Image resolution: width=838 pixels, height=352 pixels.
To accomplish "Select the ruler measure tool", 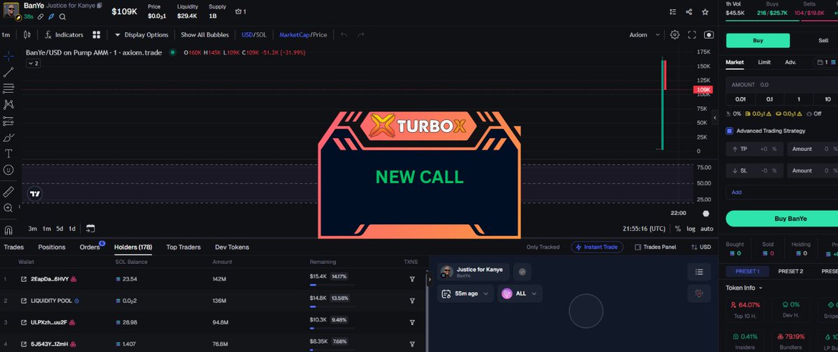I will [8, 191].
